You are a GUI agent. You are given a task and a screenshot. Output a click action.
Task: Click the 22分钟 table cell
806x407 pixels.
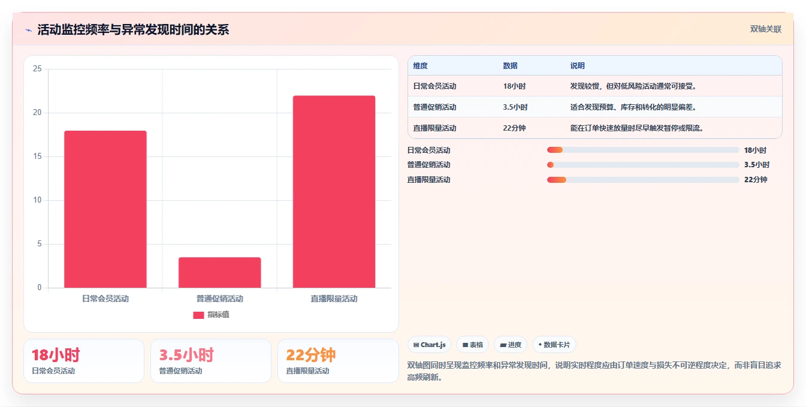(514, 128)
